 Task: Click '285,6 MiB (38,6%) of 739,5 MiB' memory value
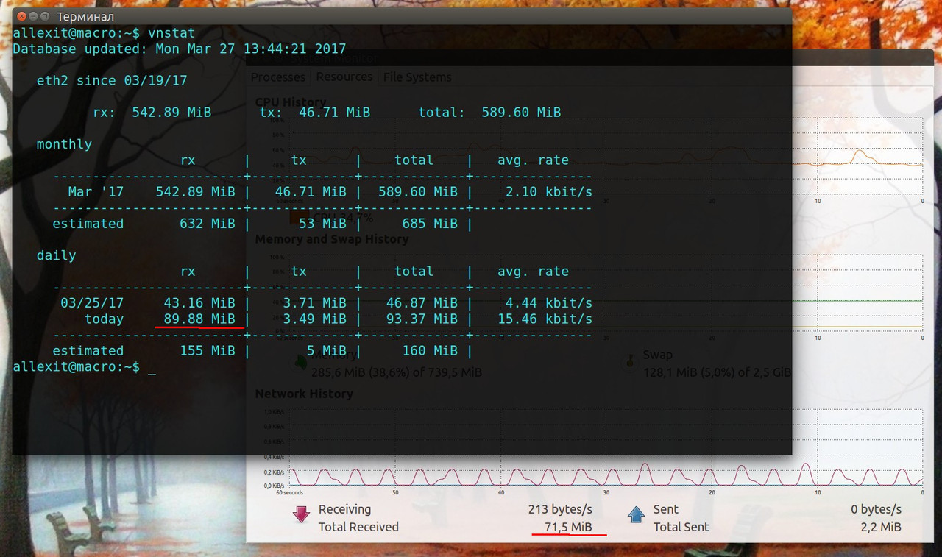pyautogui.click(x=396, y=372)
